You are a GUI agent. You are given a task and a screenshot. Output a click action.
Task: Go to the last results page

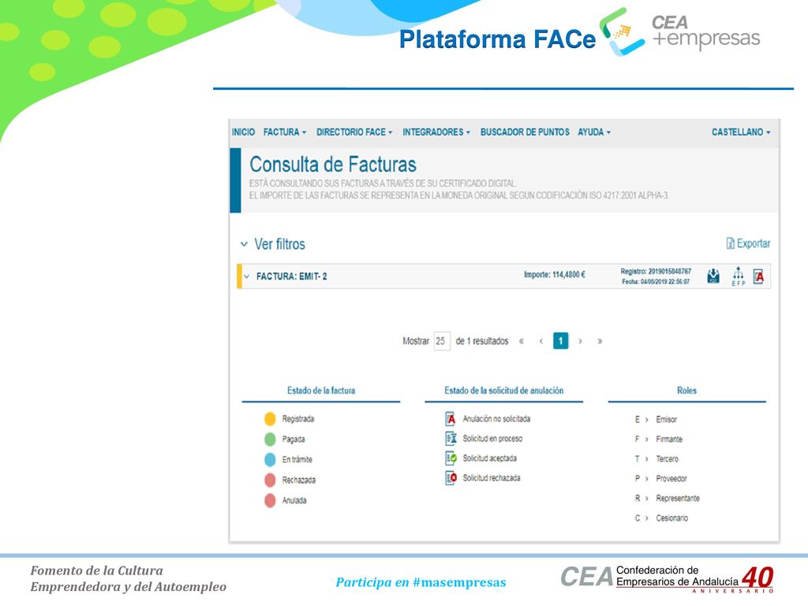click(x=600, y=341)
